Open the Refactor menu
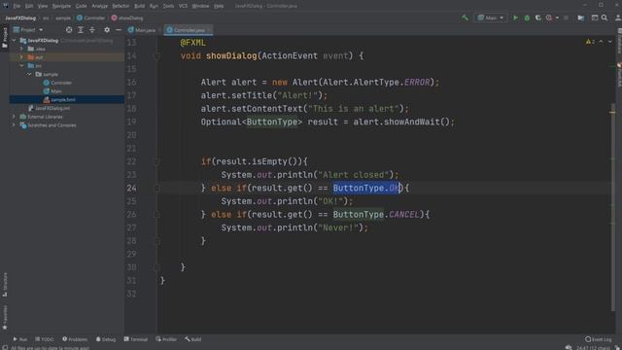Viewport: 622px width, 350px height. 121,6
